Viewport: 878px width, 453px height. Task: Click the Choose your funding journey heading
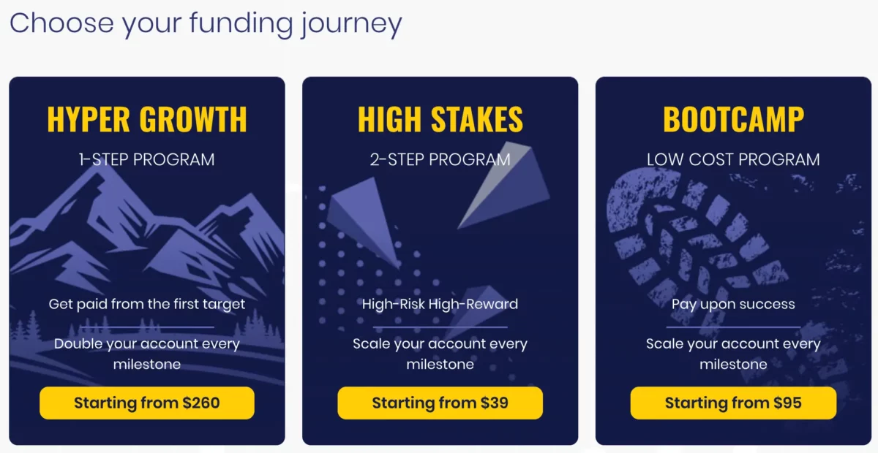coord(207,23)
